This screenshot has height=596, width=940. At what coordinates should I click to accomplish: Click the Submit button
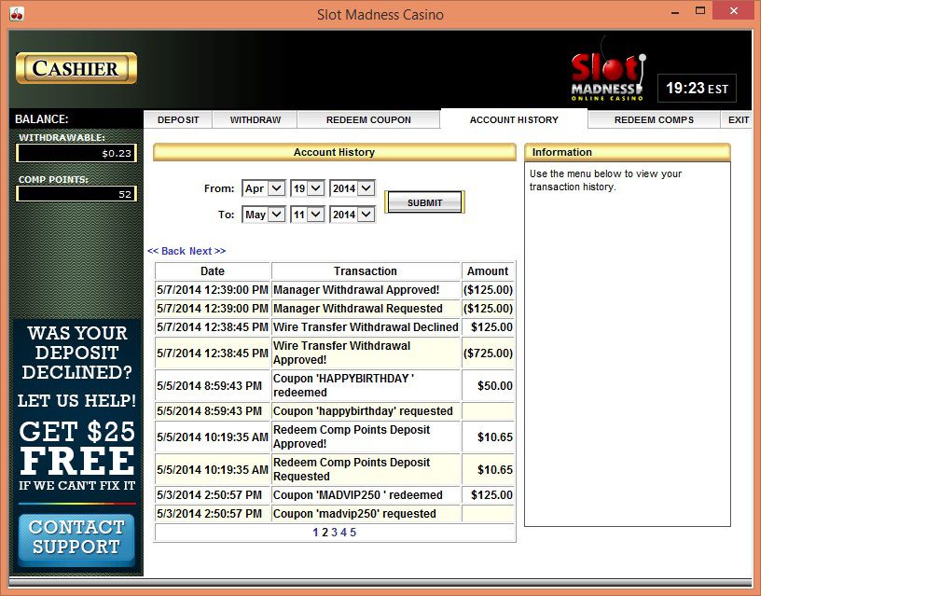[x=424, y=202]
